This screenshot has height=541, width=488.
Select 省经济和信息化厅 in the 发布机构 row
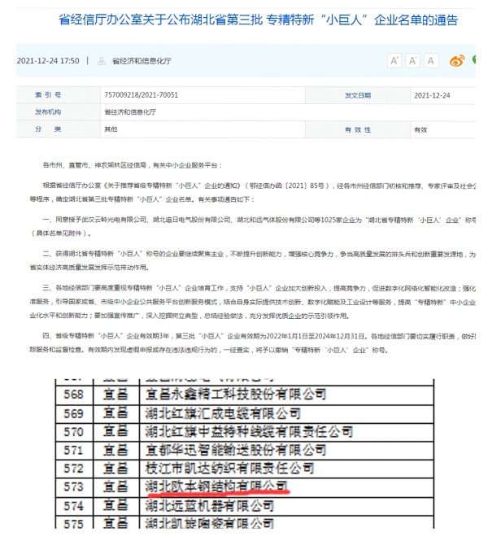coord(130,112)
